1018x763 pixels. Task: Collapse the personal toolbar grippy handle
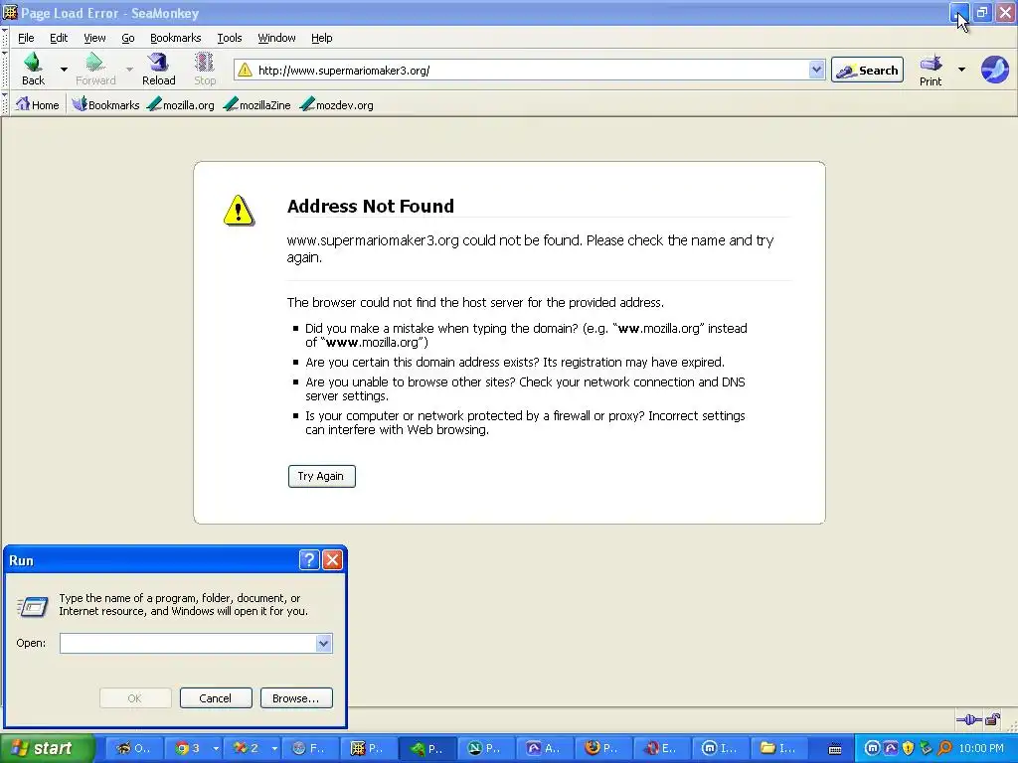pos(5,104)
